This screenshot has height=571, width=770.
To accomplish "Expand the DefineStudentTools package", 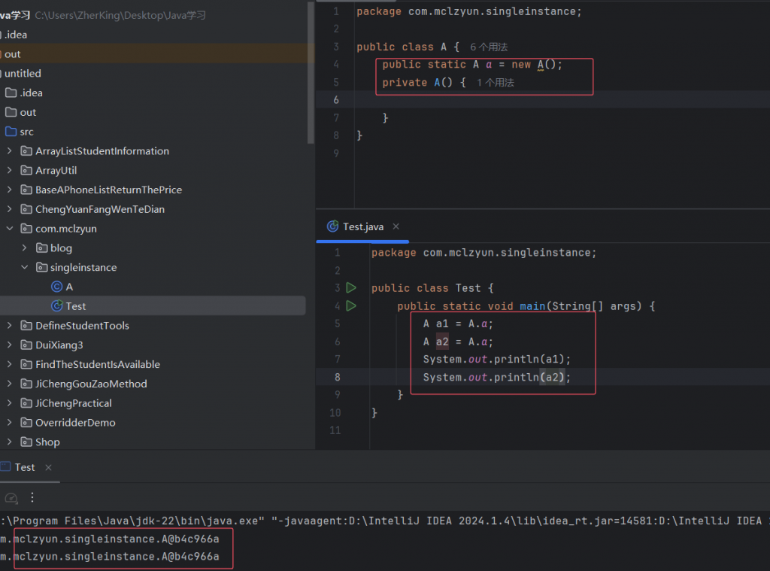I will (9, 325).
